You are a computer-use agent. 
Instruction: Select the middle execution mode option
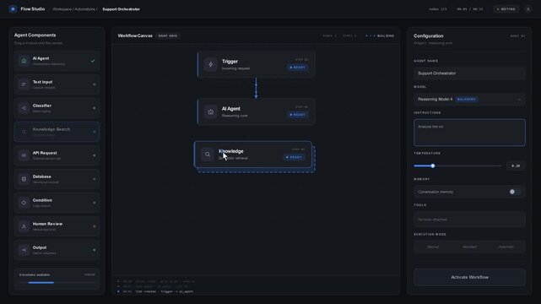pos(469,247)
